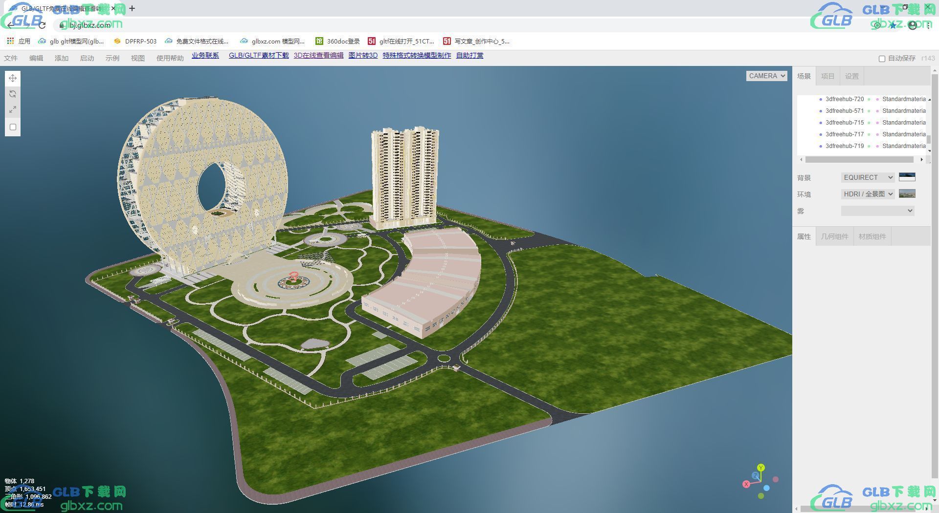This screenshot has height=513, width=939.
Task: Open the EQUIRECT background dropdown
Action: (868, 177)
